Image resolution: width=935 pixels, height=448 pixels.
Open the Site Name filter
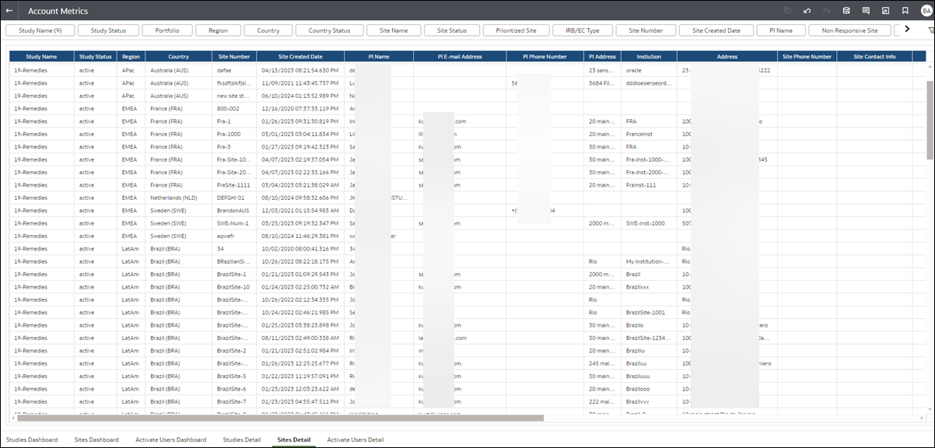394,30
